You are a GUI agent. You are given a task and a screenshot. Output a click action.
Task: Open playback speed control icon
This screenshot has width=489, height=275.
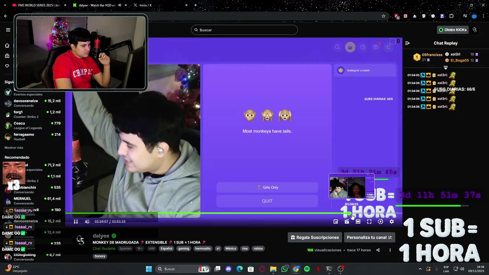pos(380,222)
